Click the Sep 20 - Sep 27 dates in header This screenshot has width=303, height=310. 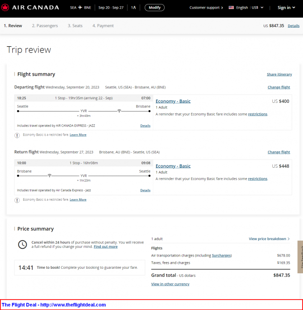tap(111, 8)
